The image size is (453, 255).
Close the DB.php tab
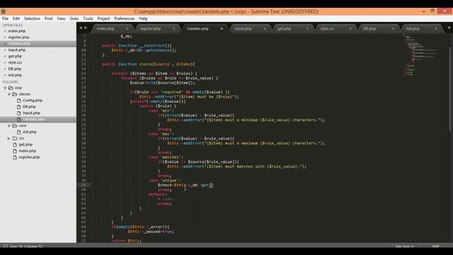[393, 28]
